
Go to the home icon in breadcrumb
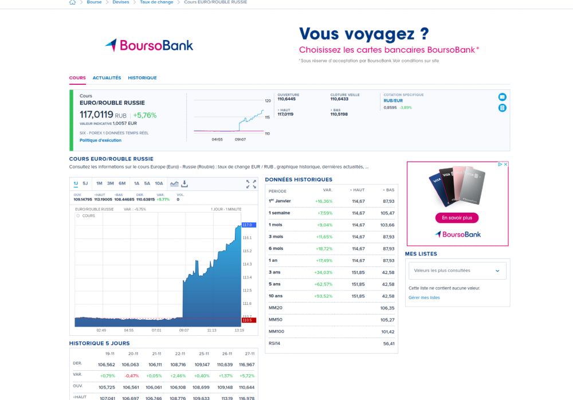[72, 2]
